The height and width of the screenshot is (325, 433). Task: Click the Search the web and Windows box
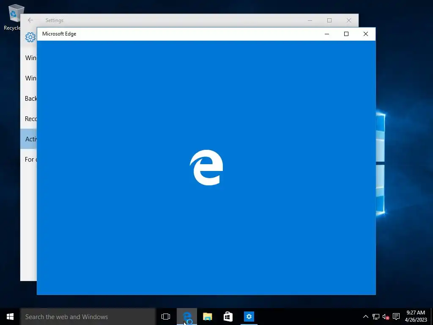tap(88, 317)
